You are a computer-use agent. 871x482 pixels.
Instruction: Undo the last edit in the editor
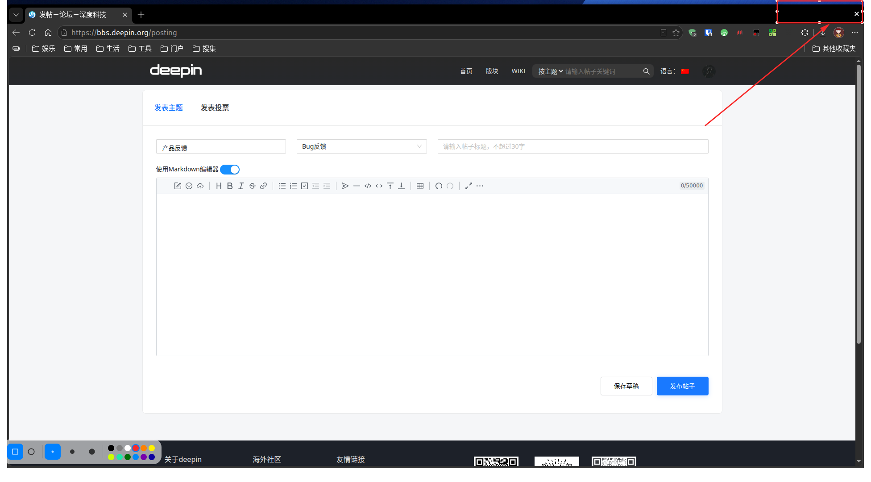click(x=439, y=186)
